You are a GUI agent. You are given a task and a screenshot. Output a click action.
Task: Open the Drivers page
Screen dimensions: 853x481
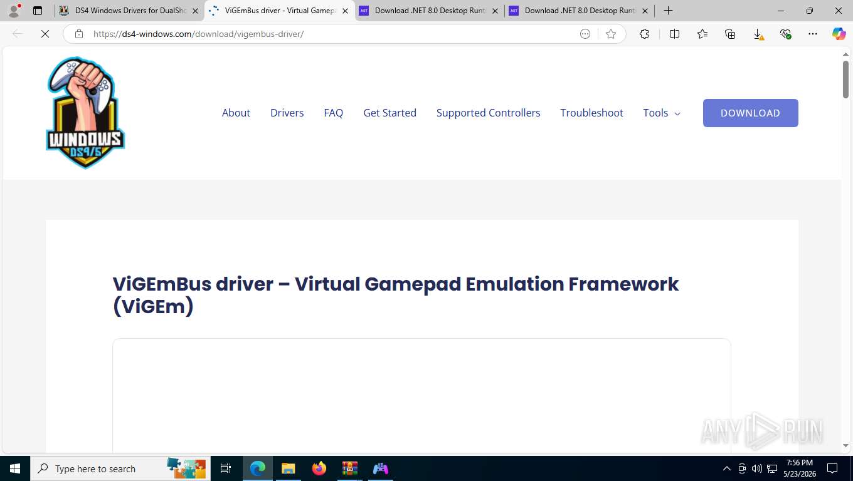(x=287, y=113)
